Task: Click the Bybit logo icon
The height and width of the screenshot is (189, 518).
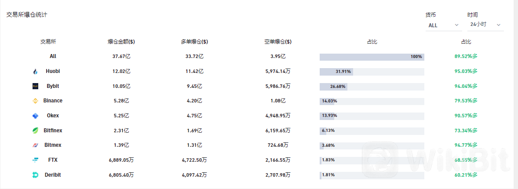Action: click(x=35, y=86)
